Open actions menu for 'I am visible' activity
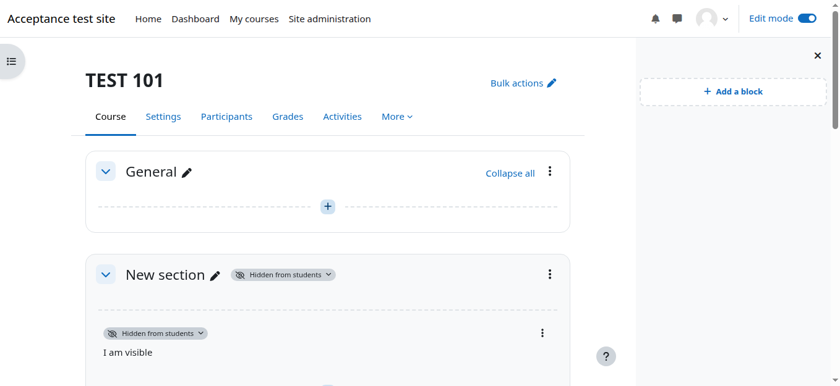Viewport: 840px width, 386px height. [542, 333]
